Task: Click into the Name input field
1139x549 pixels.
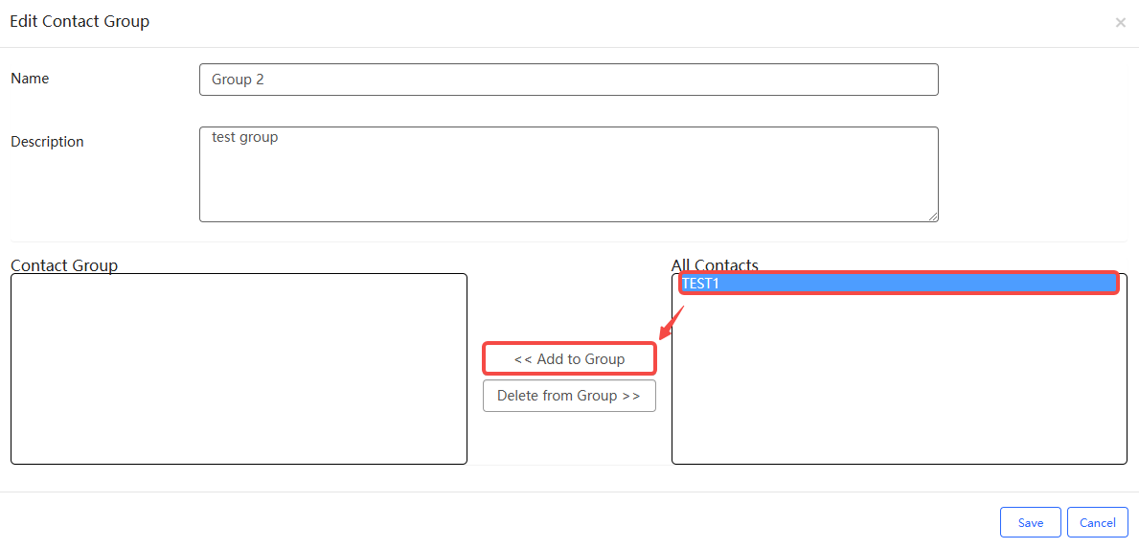Action: [568, 80]
